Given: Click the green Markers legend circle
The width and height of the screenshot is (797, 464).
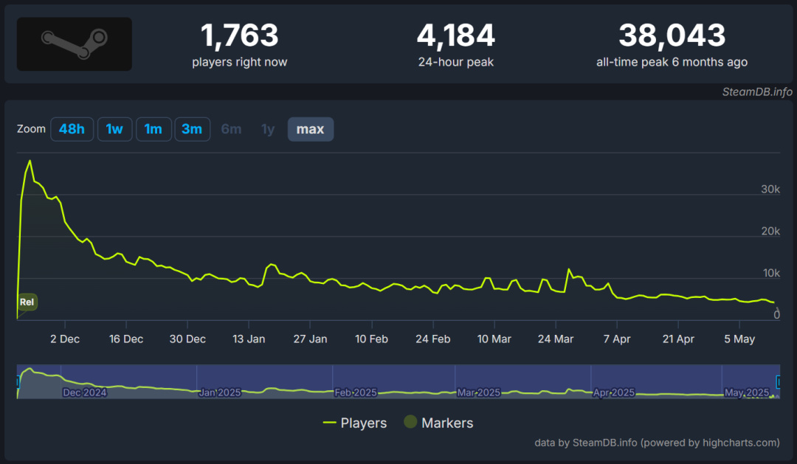Looking at the screenshot, I should click(x=410, y=422).
